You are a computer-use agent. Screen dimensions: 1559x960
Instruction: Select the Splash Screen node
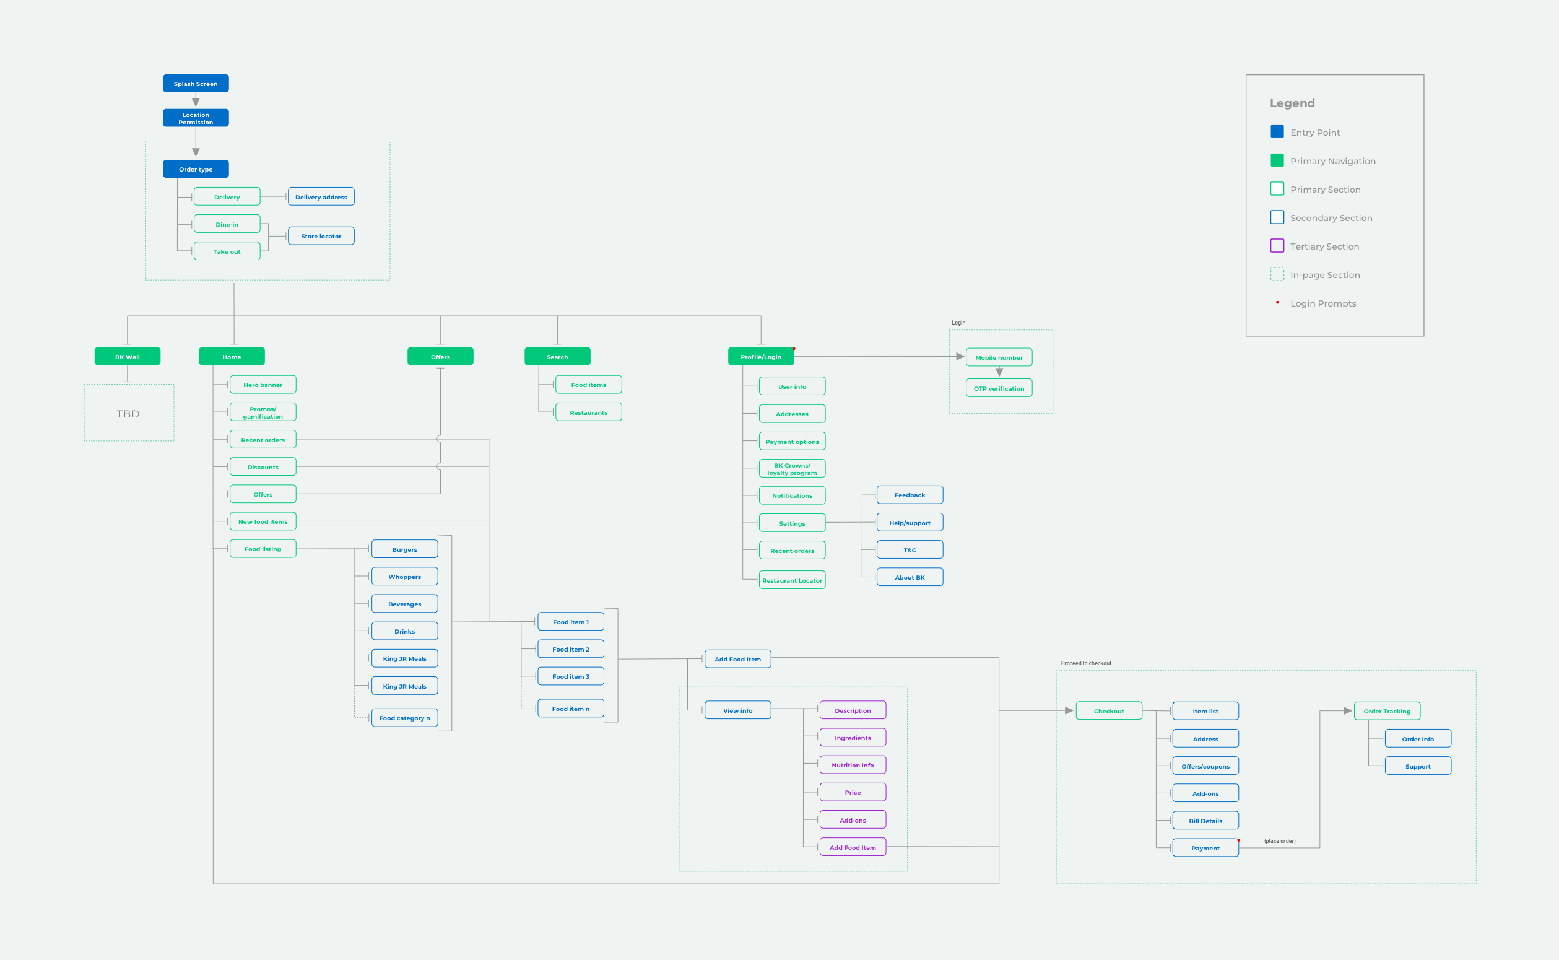pos(195,83)
